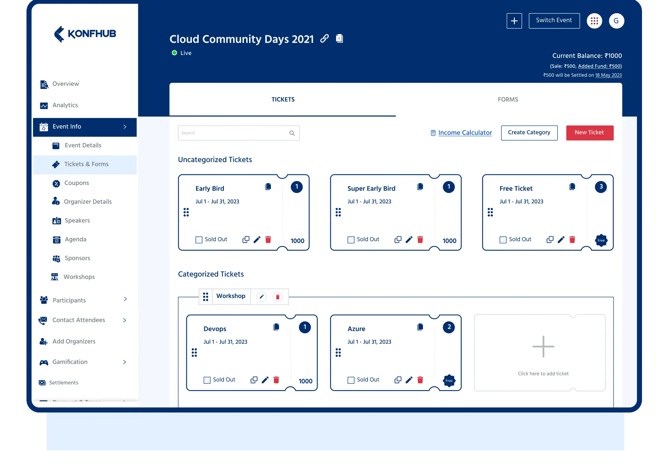Click clipboard icon next to event title

339,38
